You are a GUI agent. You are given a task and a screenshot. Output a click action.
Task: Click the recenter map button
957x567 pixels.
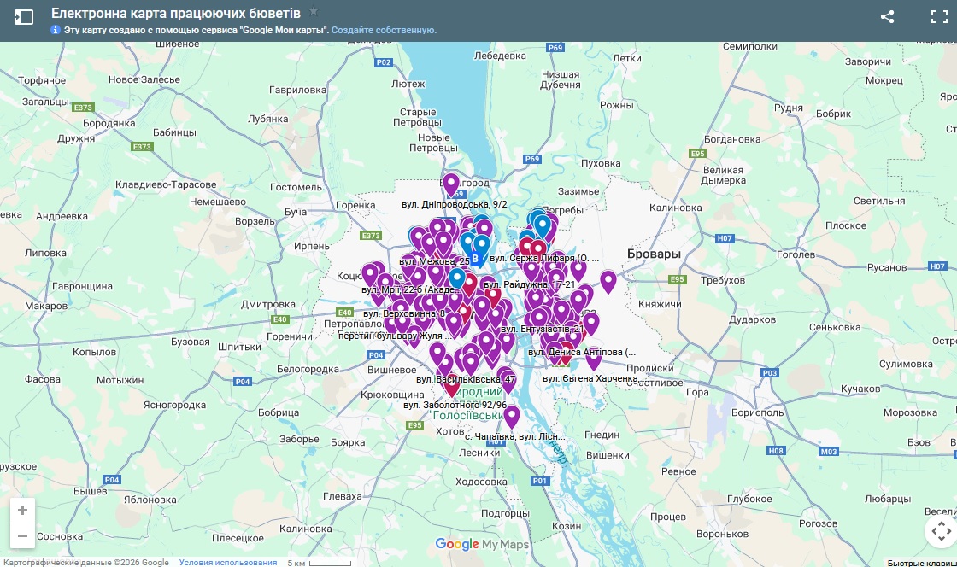click(941, 531)
